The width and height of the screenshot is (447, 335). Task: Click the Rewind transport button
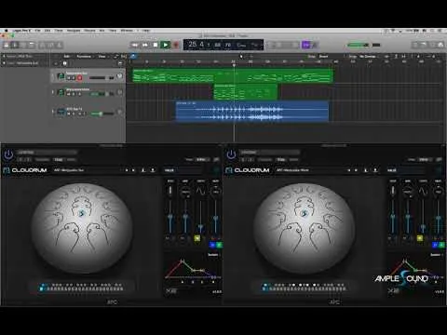click(135, 45)
